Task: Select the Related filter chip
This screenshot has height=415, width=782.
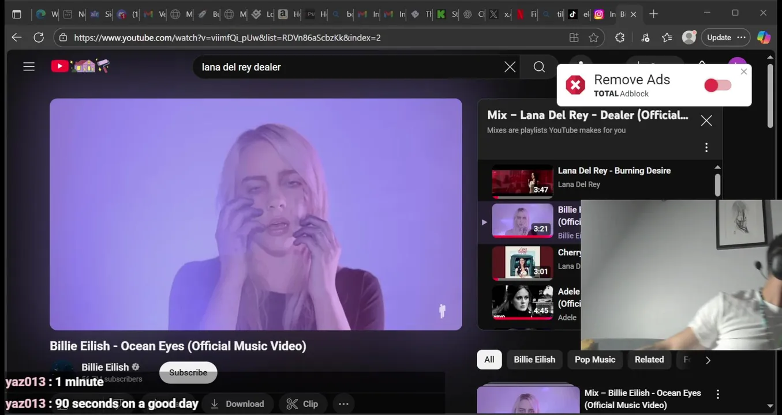Action: click(x=649, y=360)
